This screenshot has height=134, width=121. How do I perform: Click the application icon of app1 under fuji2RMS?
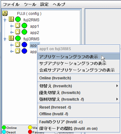(x=17, y=26)
